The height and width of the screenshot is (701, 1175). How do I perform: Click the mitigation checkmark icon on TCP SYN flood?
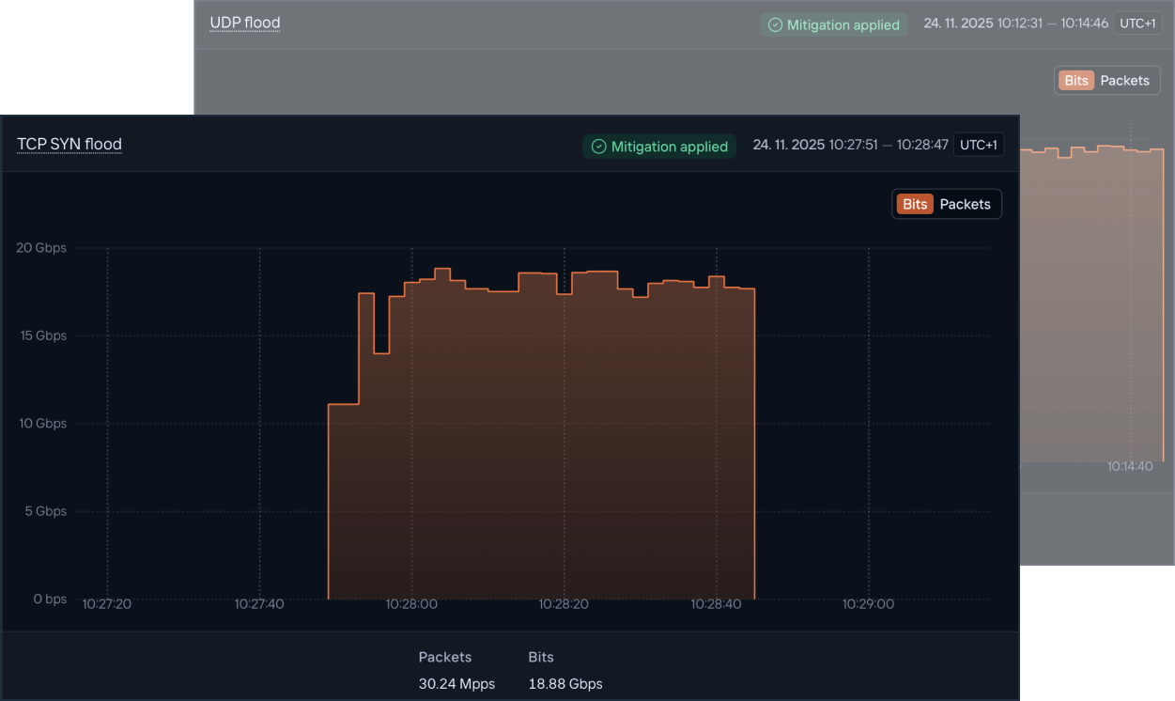598,147
